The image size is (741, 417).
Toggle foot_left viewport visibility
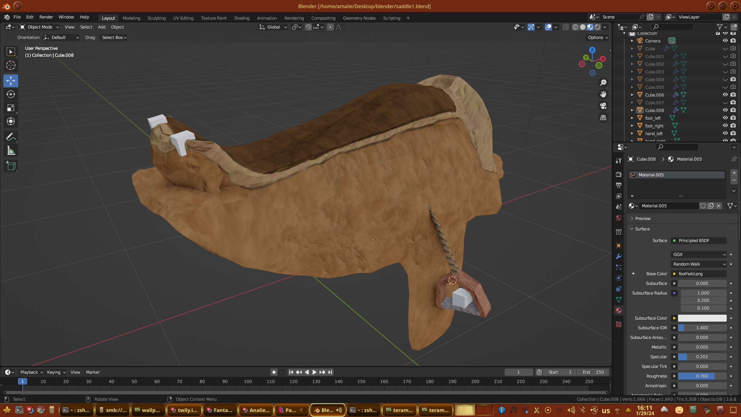725,118
